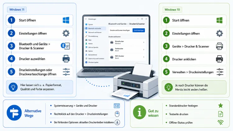
Task: Click 'Testseite drucken' text
Action: pos(179,114)
